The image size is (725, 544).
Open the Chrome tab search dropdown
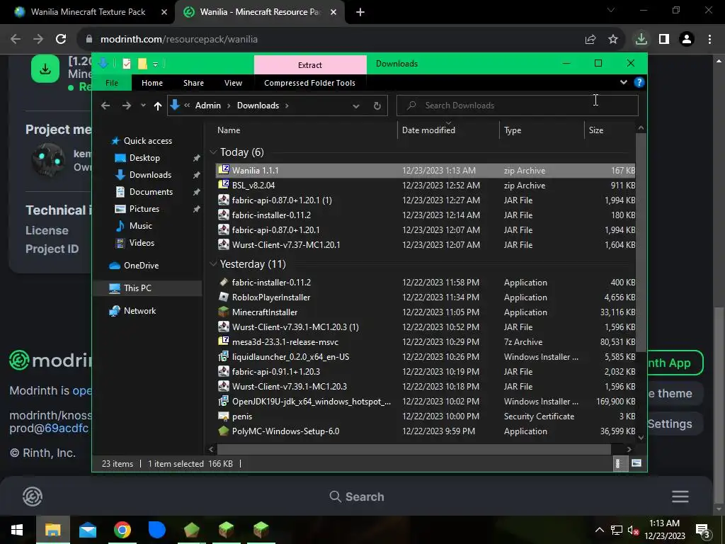[611, 10]
